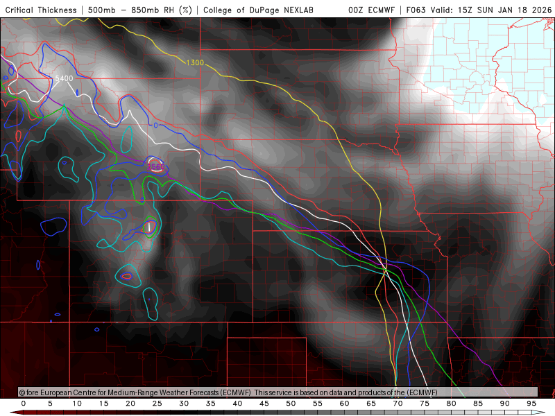Click the "5" value on the color scale
555x416 pixels.
[x=50, y=404]
